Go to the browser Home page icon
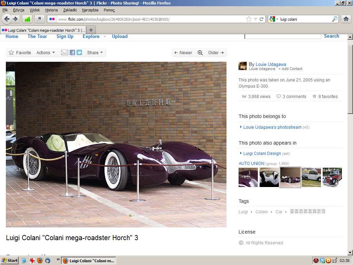The height and width of the screenshot is (265, 353). (x=346, y=19)
